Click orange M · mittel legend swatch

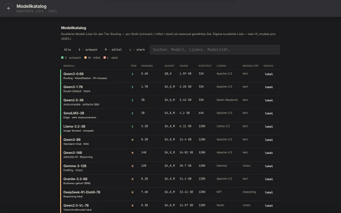point(85,58)
